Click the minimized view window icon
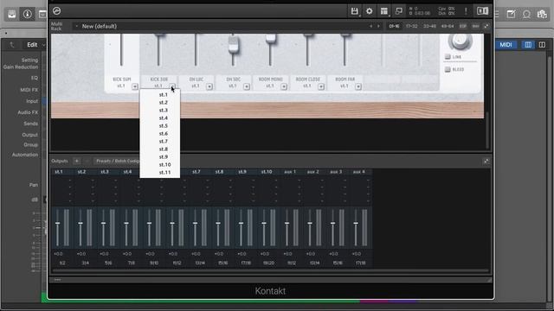The image size is (554, 311). click(399, 11)
